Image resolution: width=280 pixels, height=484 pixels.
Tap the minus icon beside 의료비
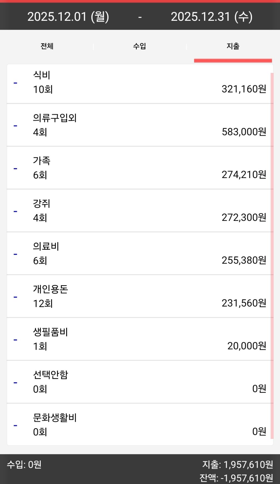(15, 254)
